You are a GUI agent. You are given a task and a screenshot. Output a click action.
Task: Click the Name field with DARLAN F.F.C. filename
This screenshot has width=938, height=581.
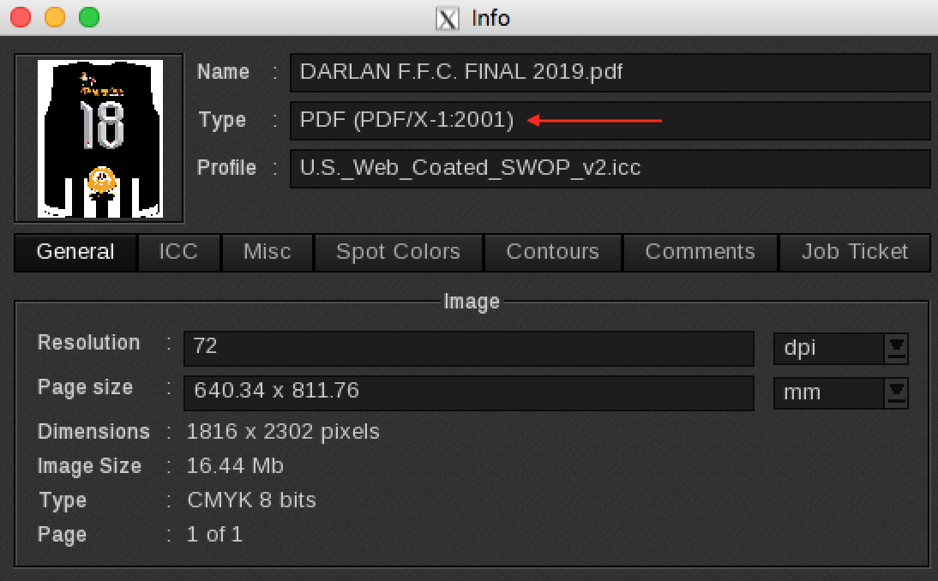(609, 72)
